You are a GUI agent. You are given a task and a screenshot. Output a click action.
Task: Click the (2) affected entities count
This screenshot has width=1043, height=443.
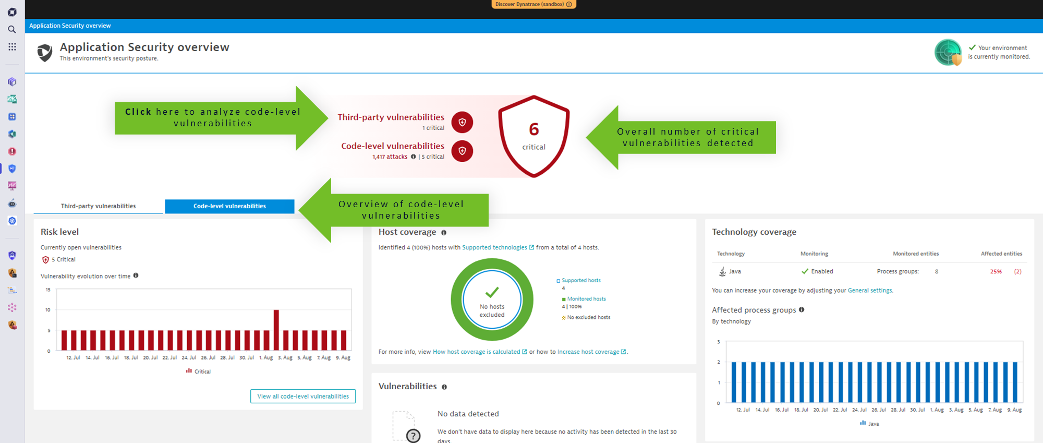pyautogui.click(x=1017, y=271)
